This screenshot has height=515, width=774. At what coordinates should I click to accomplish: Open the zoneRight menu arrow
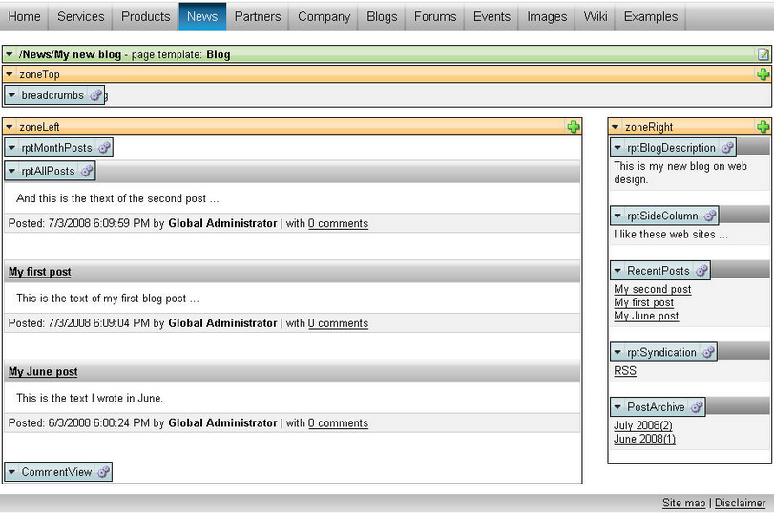coord(615,127)
